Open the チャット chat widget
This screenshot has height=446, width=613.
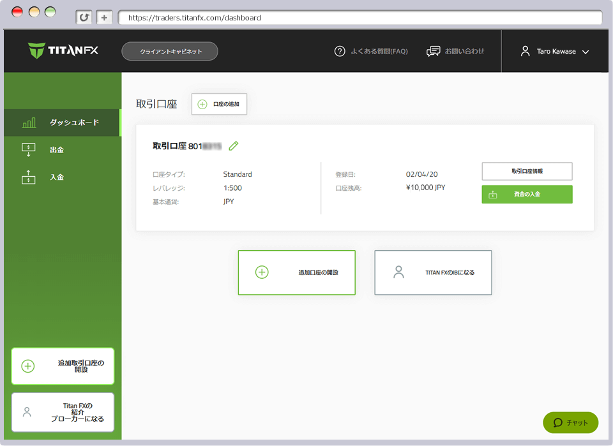tap(570, 422)
